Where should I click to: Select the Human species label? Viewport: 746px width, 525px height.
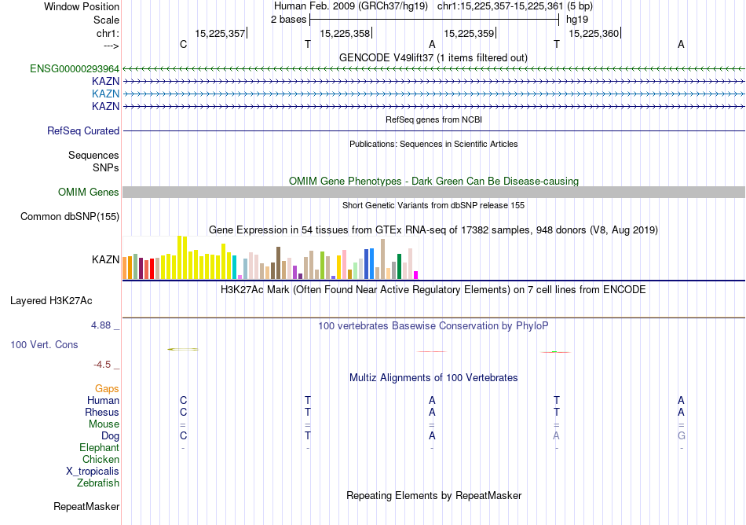[x=103, y=400]
